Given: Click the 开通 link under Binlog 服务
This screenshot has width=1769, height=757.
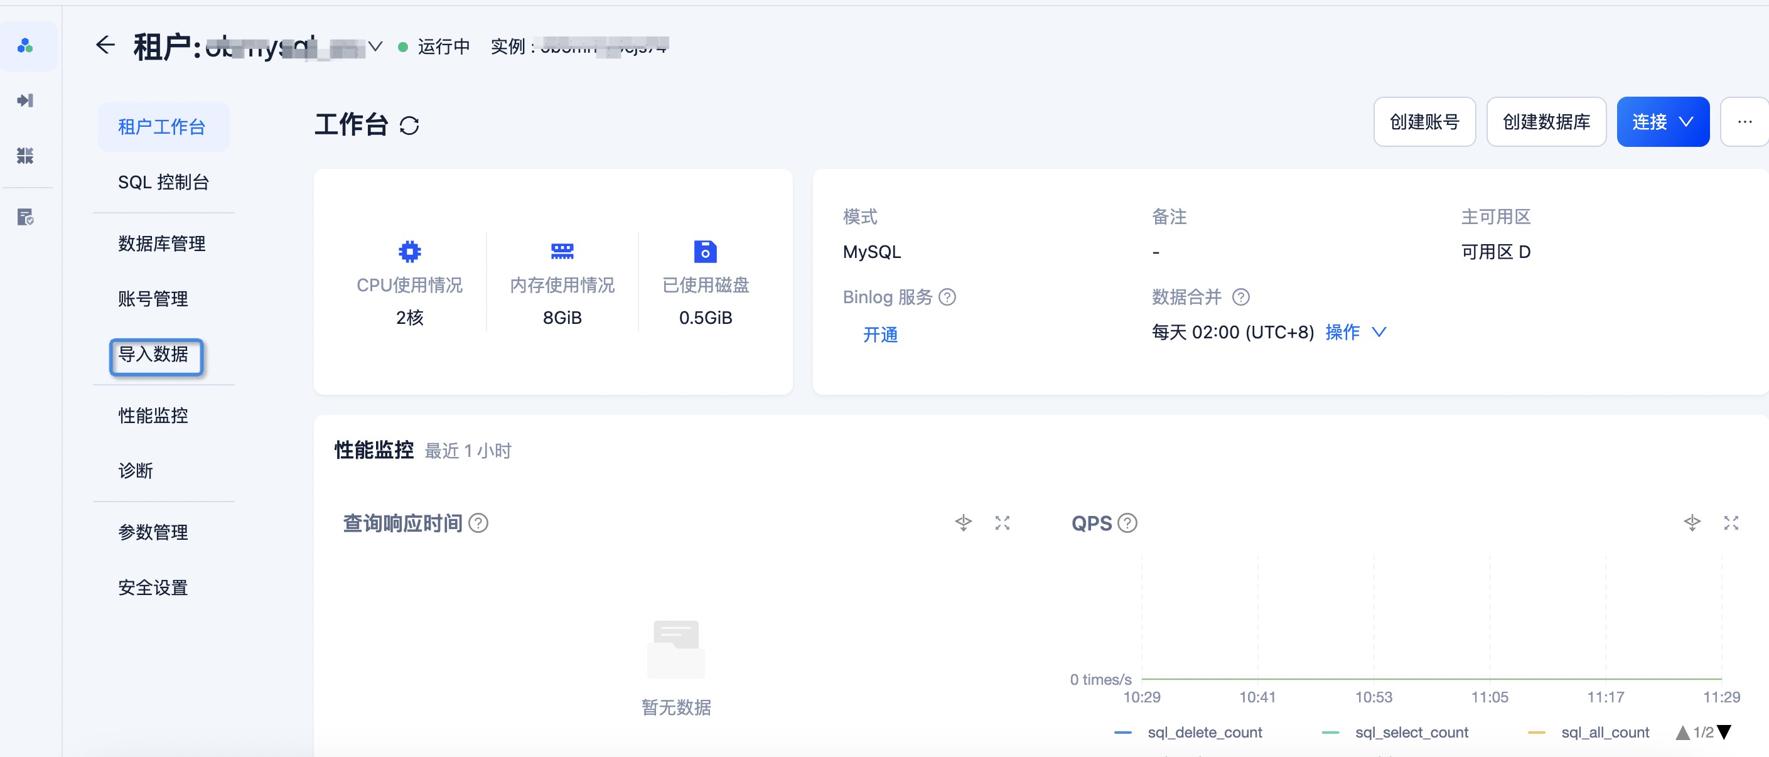Looking at the screenshot, I should [x=880, y=335].
